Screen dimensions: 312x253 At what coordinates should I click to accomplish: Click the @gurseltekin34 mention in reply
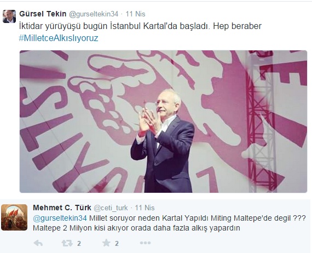tap(60, 218)
